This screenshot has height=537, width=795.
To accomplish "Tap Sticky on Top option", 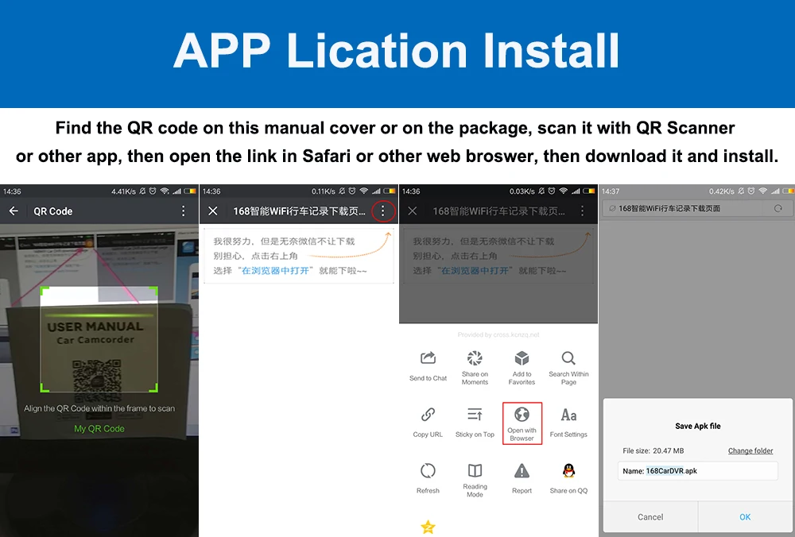I will click(475, 423).
